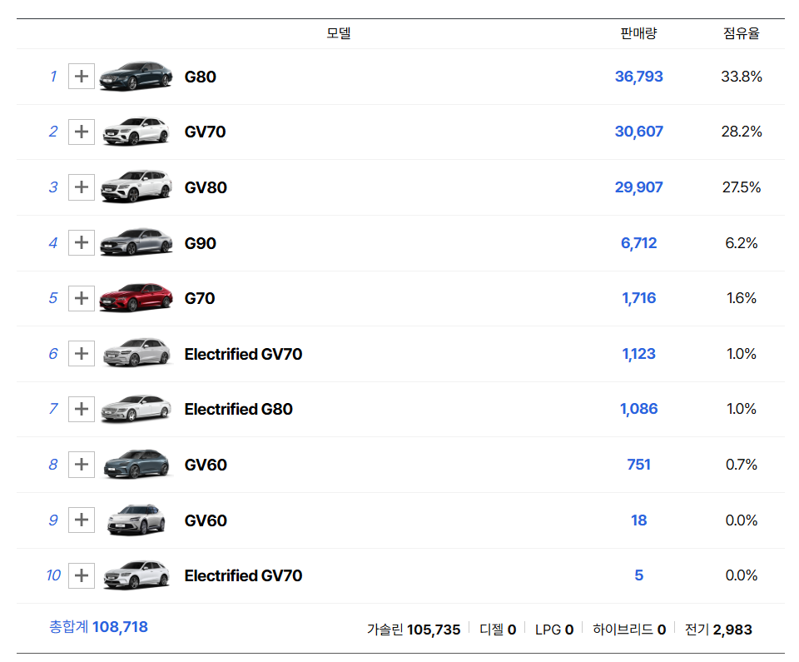Click the 점유율 column header
Screen dimensions: 799x662
(742, 33)
